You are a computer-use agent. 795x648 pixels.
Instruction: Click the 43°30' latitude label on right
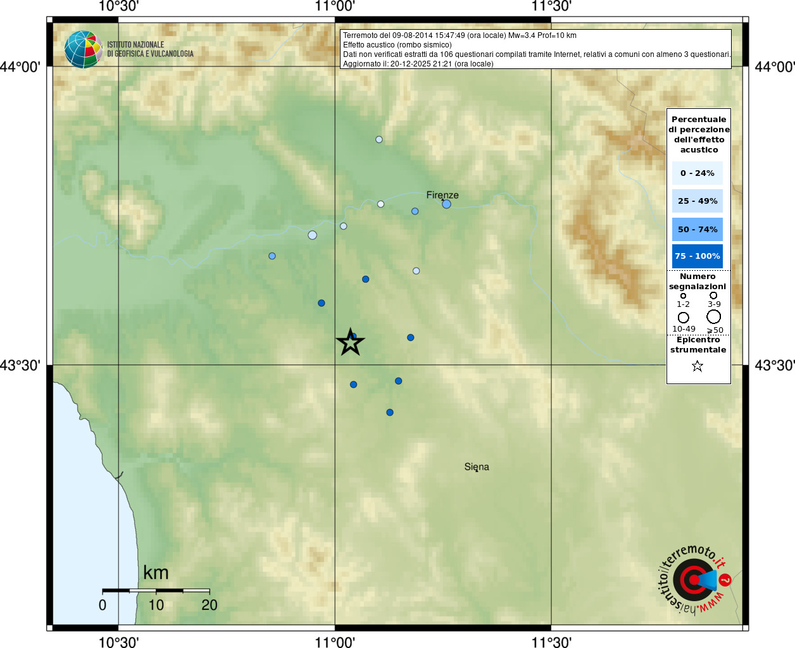click(775, 365)
